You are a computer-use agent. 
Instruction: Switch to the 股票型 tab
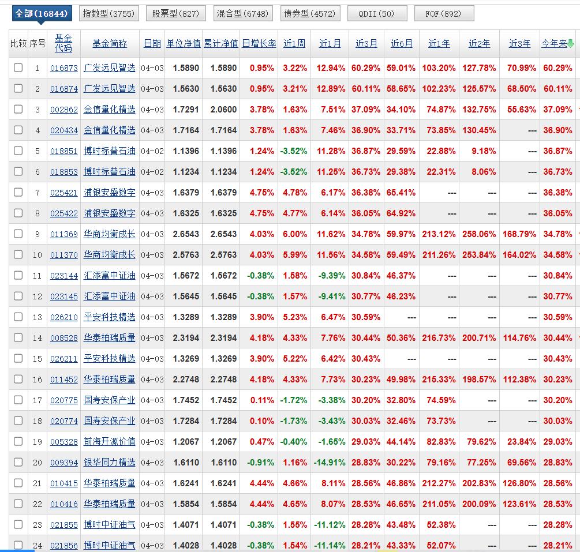point(175,13)
